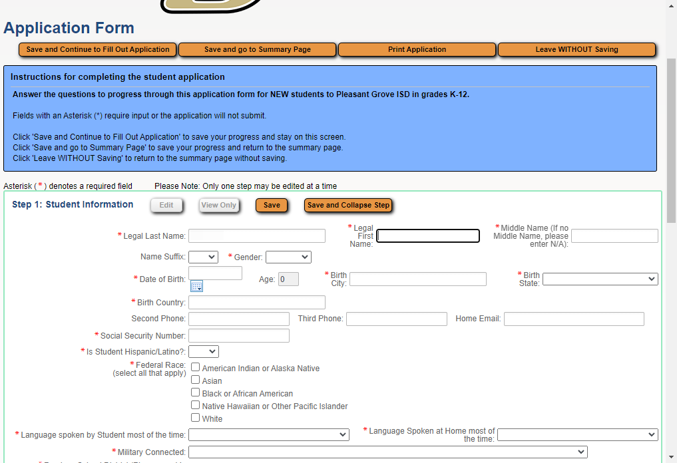Click Leave WITHOUT Saving button

click(577, 50)
